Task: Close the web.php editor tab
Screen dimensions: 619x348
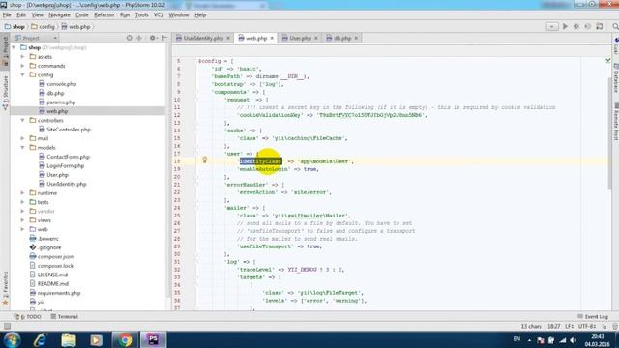Action: tap(272, 39)
